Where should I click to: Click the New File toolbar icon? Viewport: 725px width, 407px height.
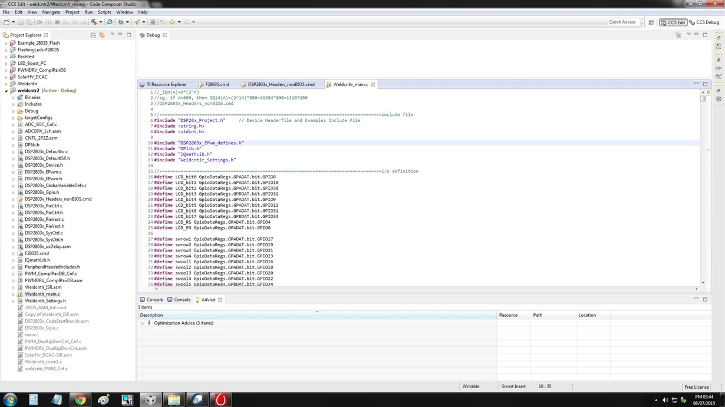coord(6,22)
